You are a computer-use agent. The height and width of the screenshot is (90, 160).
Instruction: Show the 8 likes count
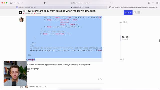[x=98, y=79]
